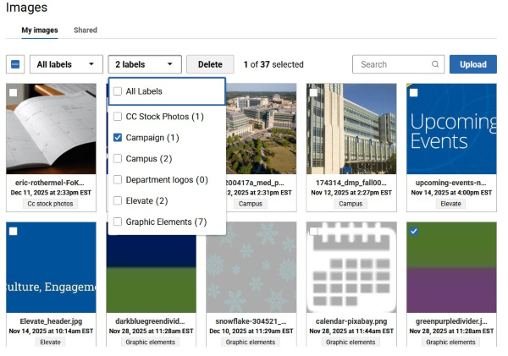508x356 pixels.
Task: Collapse the 2 labels dropdown
Action: pos(145,64)
